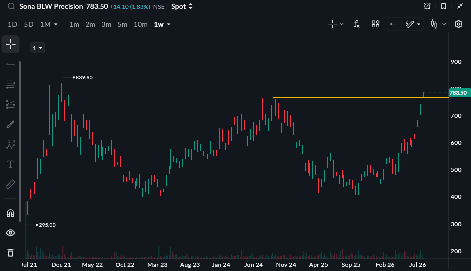
Task: Select the ruler measure tool
Action: pyautogui.click(x=10, y=184)
